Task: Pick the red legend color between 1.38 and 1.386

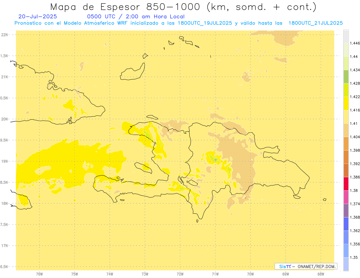Action: [x=346, y=184]
